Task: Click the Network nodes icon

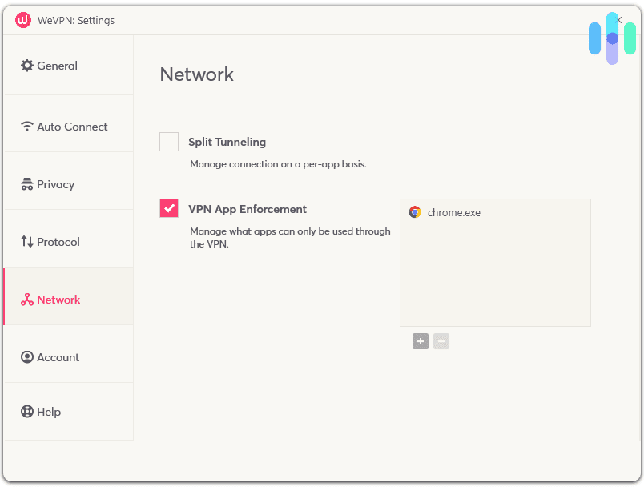Action: point(26,300)
